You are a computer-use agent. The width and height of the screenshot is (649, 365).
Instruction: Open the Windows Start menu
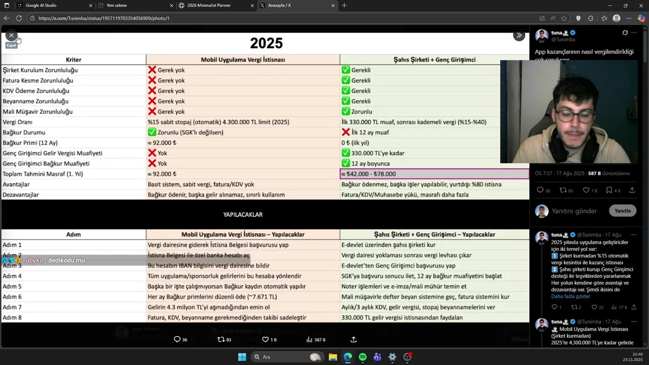[x=242, y=357]
